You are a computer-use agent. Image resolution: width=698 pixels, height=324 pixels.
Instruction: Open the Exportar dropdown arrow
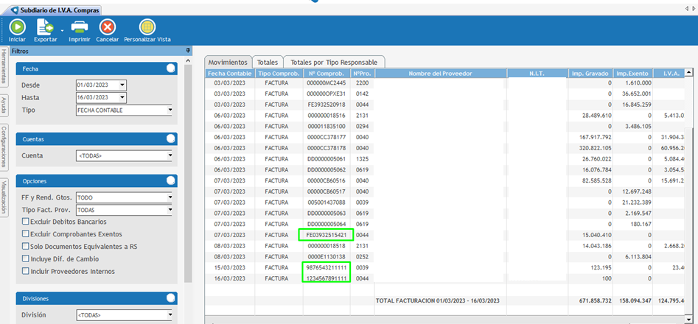click(x=62, y=31)
